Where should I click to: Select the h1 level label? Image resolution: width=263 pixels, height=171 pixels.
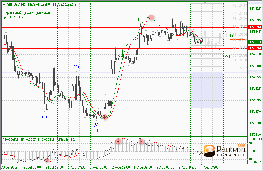point(233,36)
